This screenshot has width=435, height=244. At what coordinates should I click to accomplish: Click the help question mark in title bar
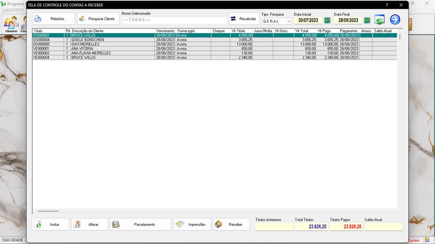click(387, 5)
